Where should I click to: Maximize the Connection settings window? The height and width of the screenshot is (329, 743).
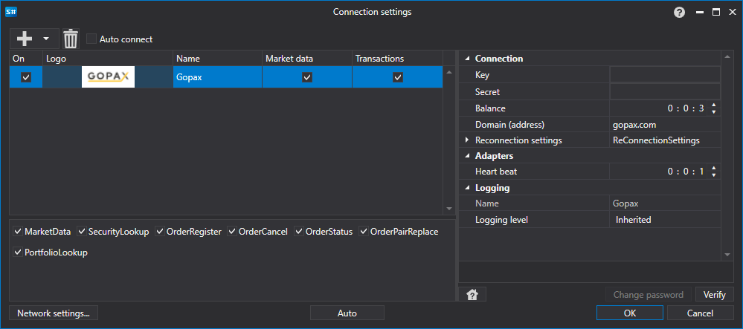click(x=716, y=13)
